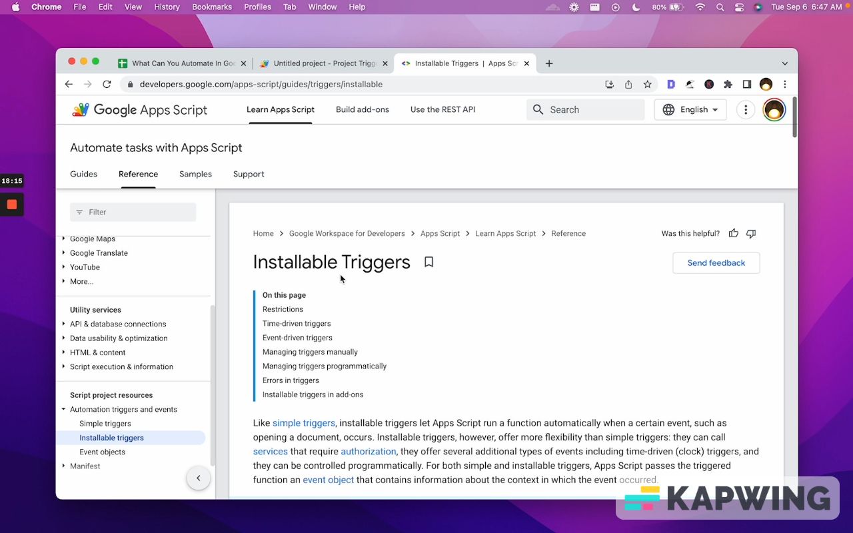Expand the YouTube tree item
Image resolution: width=853 pixels, height=533 pixels.
(x=64, y=267)
